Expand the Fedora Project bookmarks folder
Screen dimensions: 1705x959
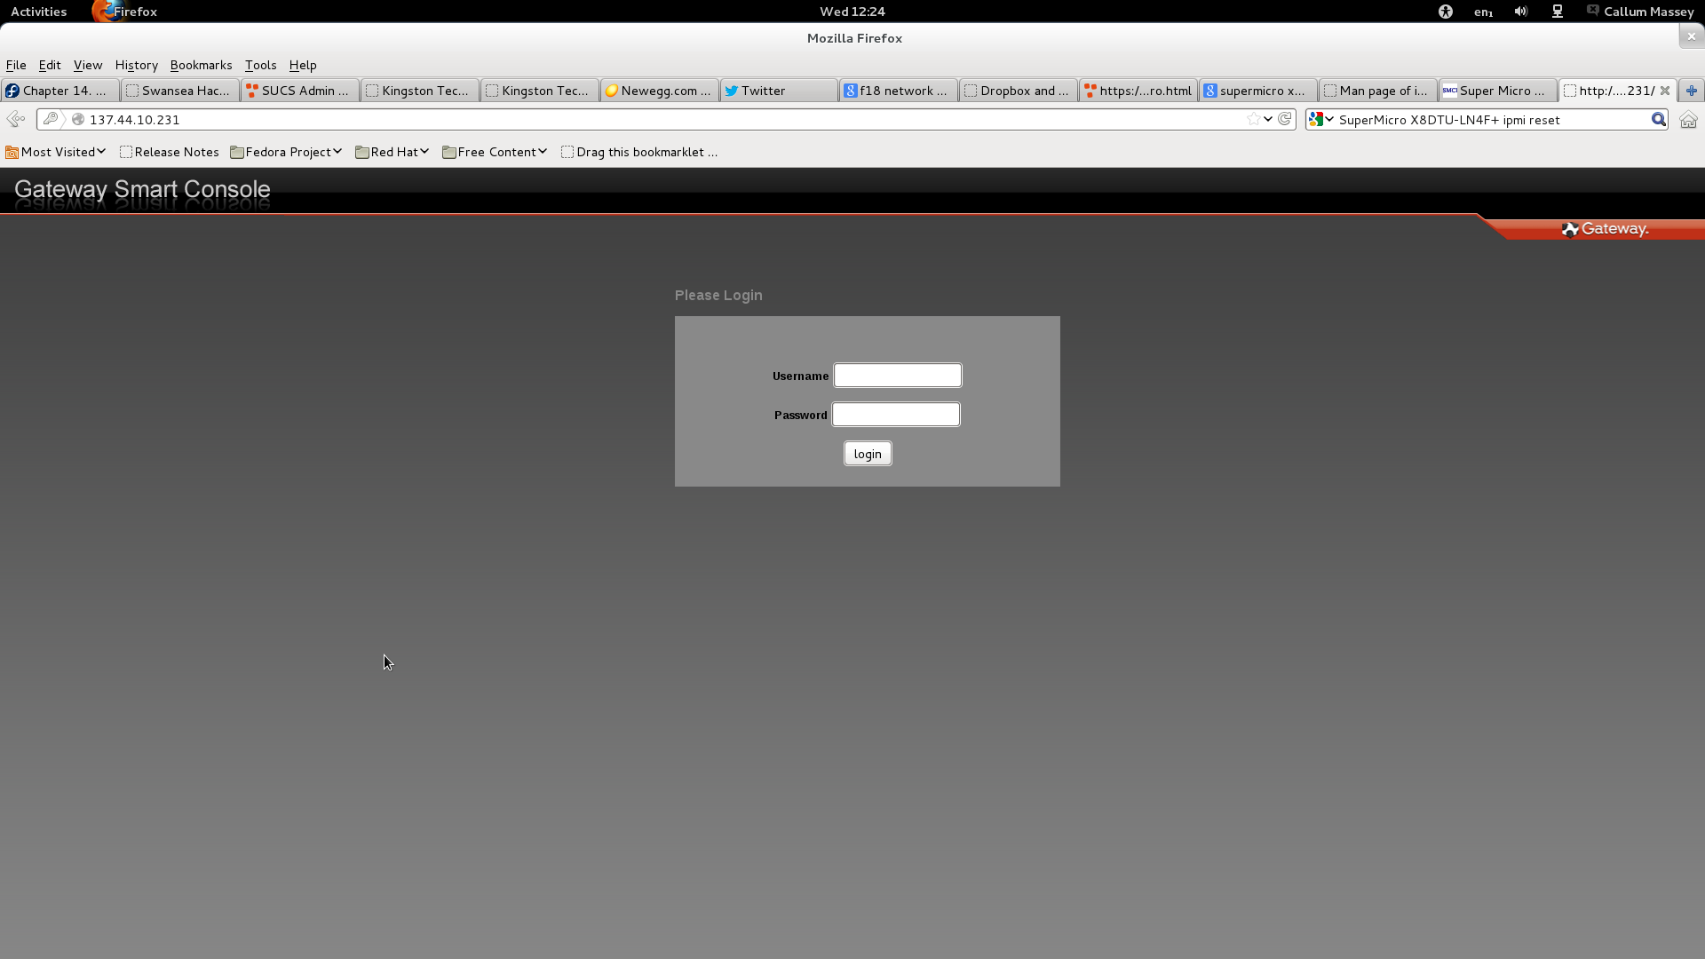[286, 152]
